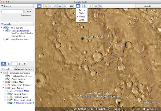The image size is (161, 111).
Task: Select Marte in planet menu
Action: coord(82,16)
